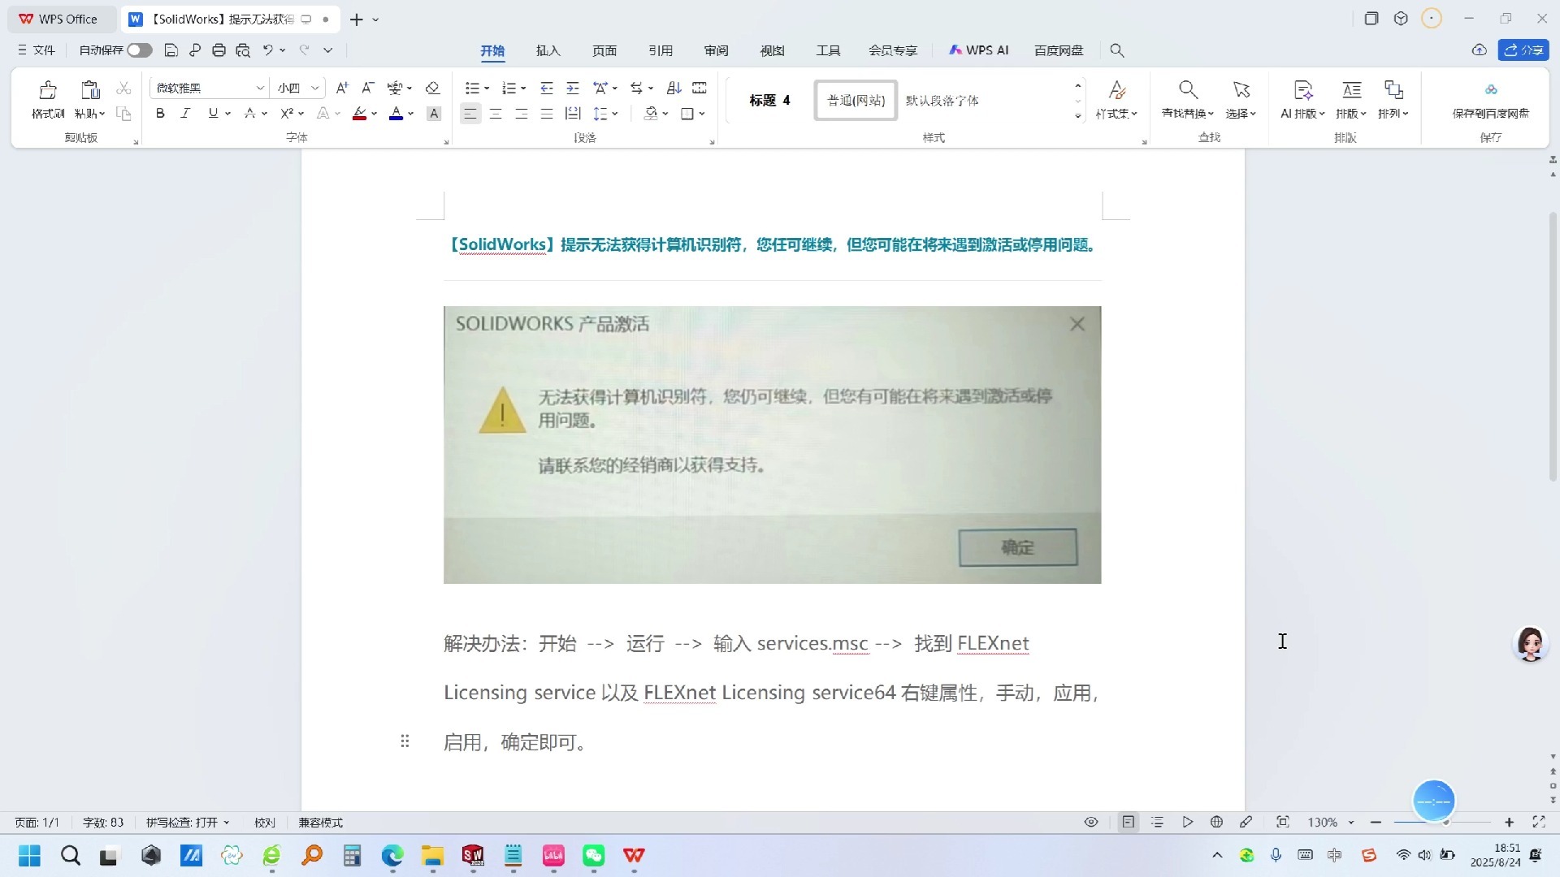Screen dimensions: 1560x877
Task: Click the Increase Indent icon
Action: [573, 88]
